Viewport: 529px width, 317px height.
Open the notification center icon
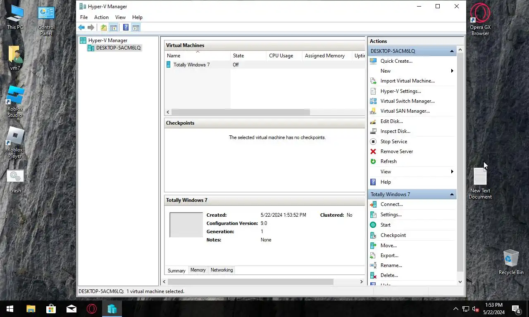click(x=516, y=309)
